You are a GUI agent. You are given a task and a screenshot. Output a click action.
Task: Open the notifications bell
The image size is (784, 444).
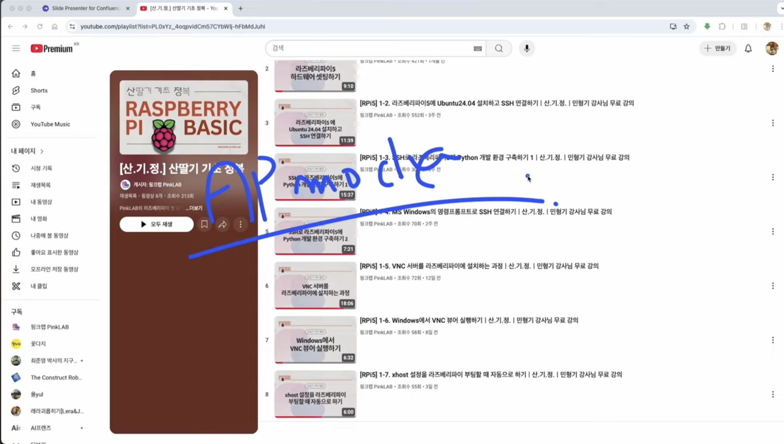coord(748,48)
